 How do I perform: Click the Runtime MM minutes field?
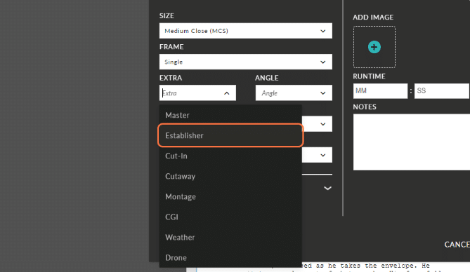click(380, 91)
